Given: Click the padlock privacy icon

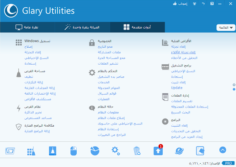Looking at the screenshot, I should pyautogui.click(x=92, y=43).
